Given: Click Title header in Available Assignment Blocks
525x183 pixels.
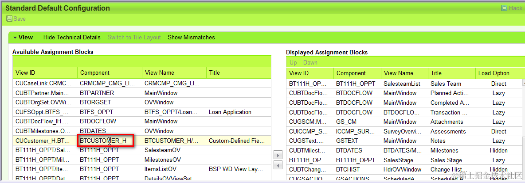Looking at the screenshot, I should click(239, 73).
